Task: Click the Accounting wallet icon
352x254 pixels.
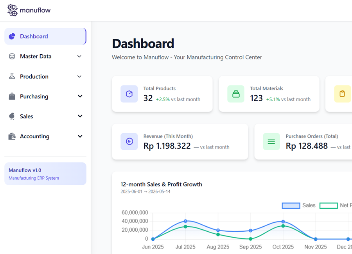Action: (12, 136)
